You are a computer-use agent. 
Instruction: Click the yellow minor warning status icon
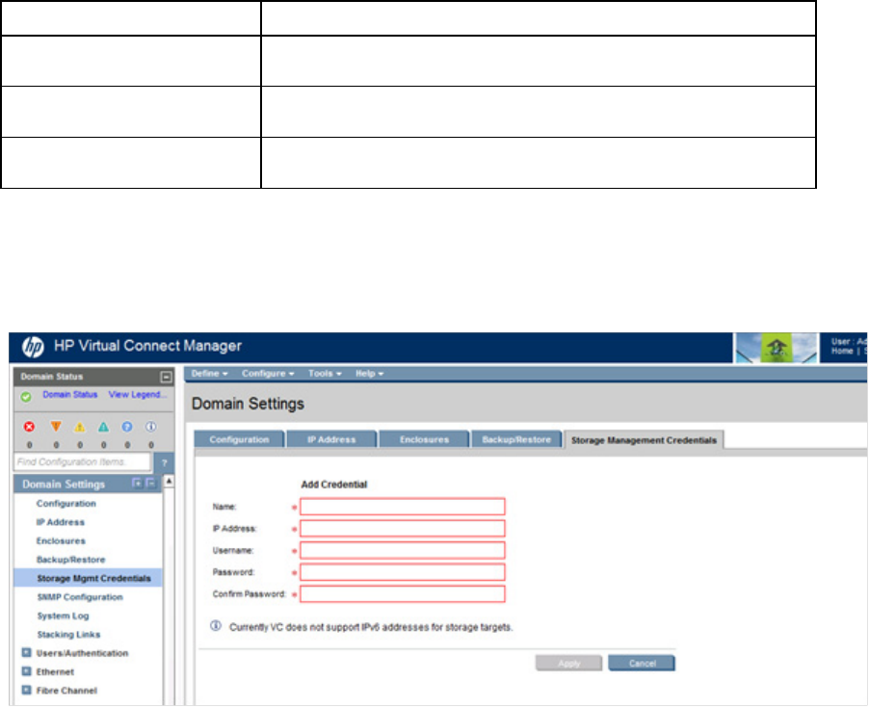click(80, 427)
